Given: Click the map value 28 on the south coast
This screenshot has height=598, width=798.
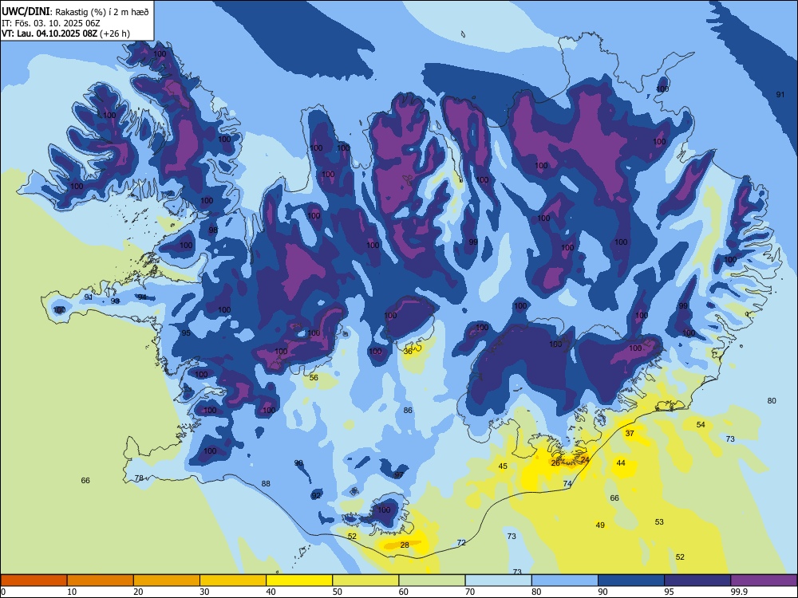Looking at the screenshot, I should click(405, 545).
